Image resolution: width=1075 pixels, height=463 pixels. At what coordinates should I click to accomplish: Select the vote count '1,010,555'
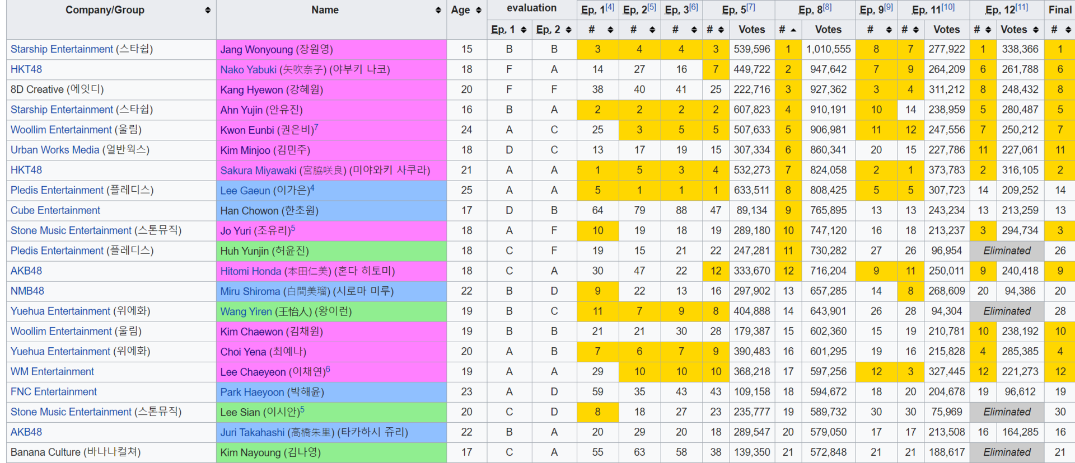point(829,49)
